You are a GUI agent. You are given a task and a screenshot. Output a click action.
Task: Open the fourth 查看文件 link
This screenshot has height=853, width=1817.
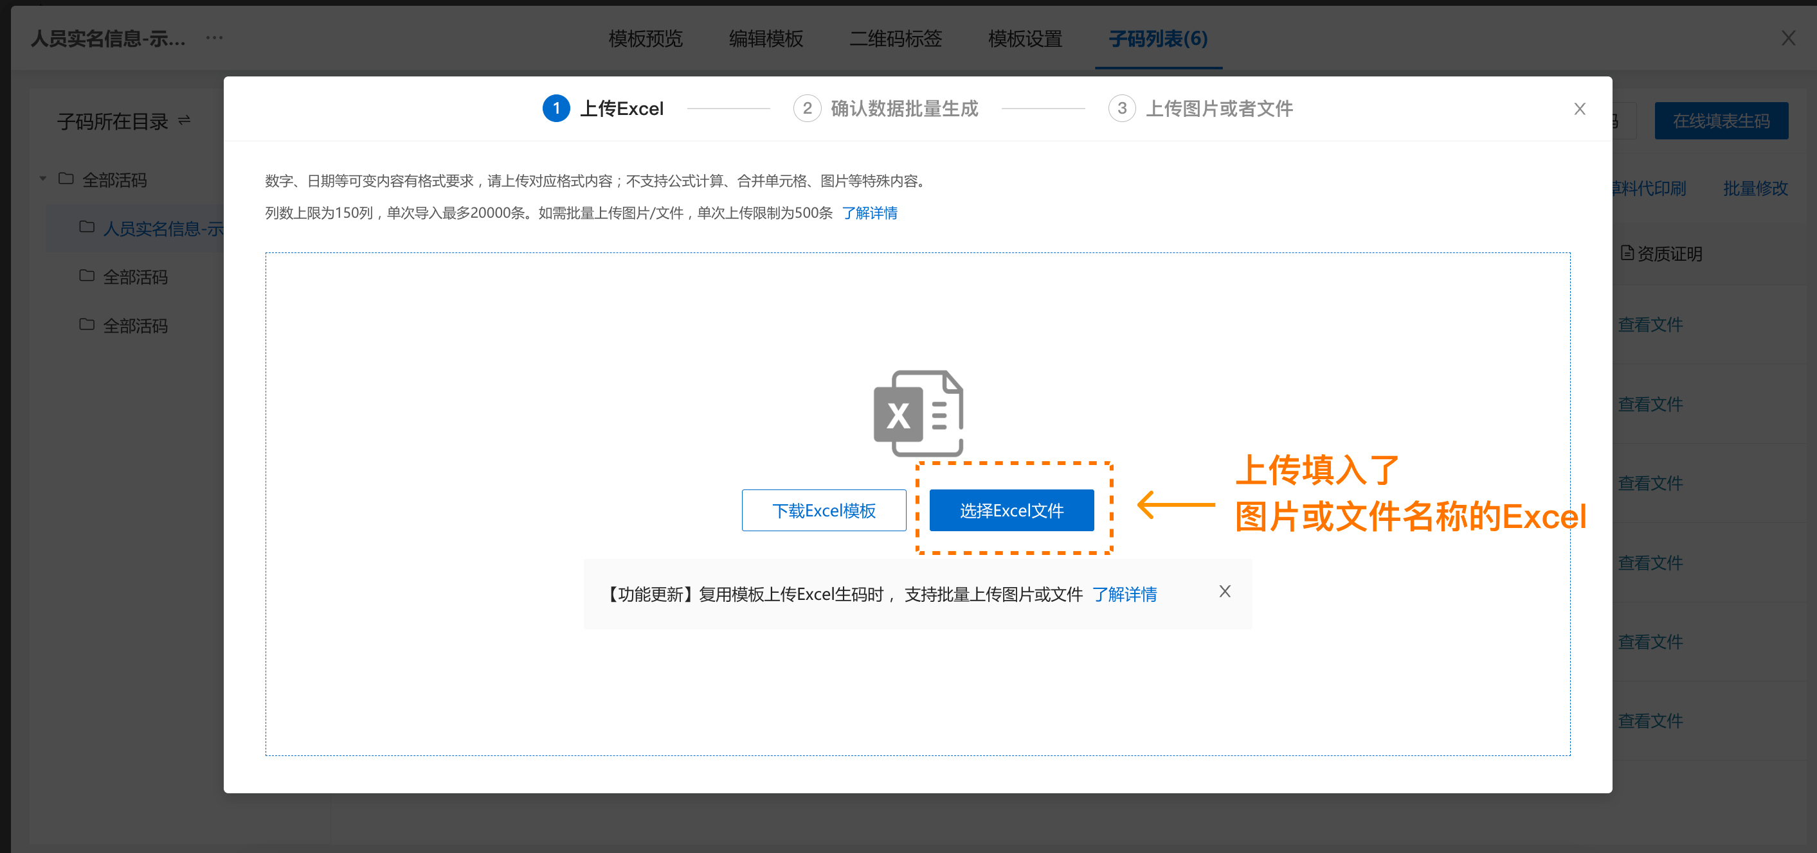pyautogui.click(x=1650, y=563)
